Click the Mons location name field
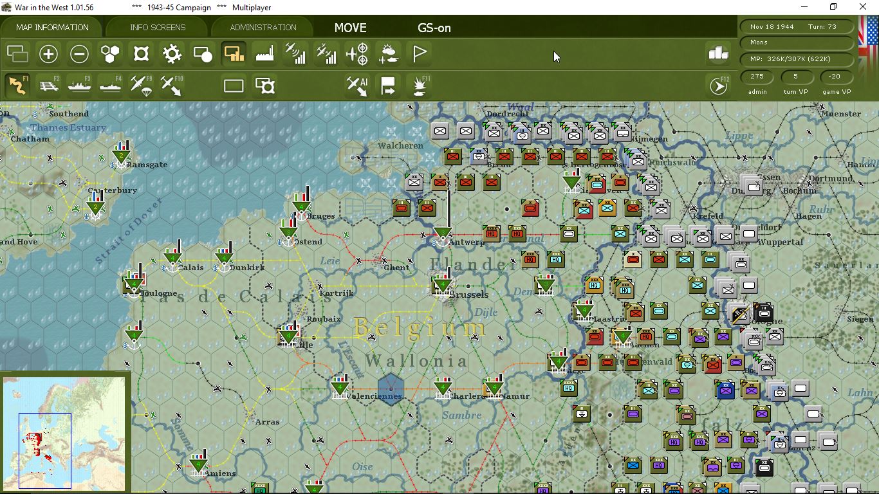879x494 pixels. (x=797, y=42)
